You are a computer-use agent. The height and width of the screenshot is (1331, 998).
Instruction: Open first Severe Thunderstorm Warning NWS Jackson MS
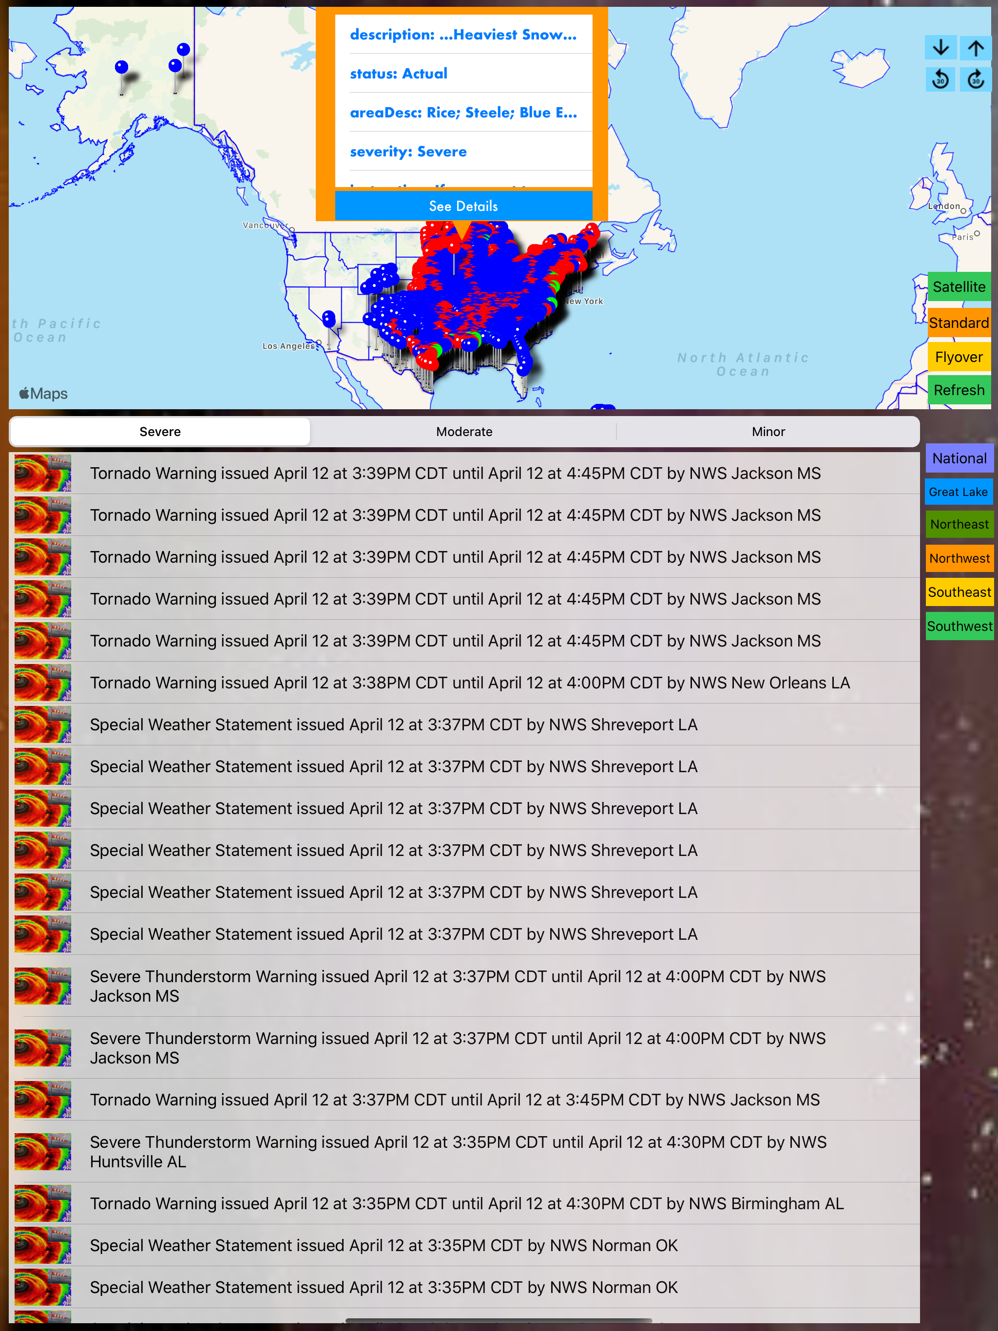(464, 986)
